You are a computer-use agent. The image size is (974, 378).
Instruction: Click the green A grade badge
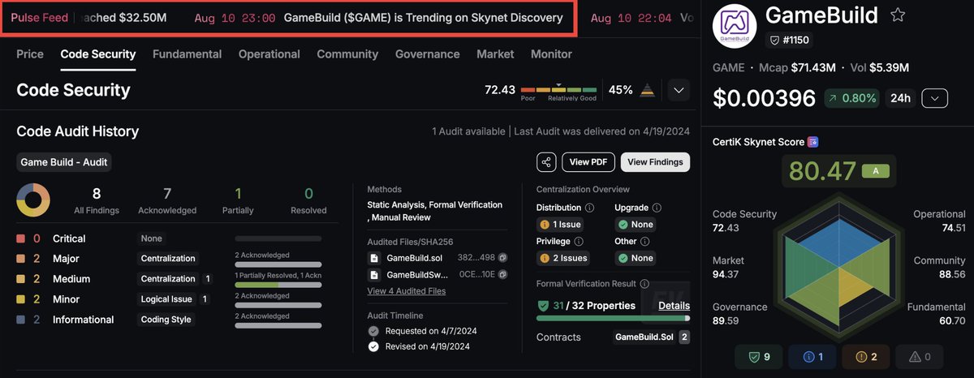875,171
